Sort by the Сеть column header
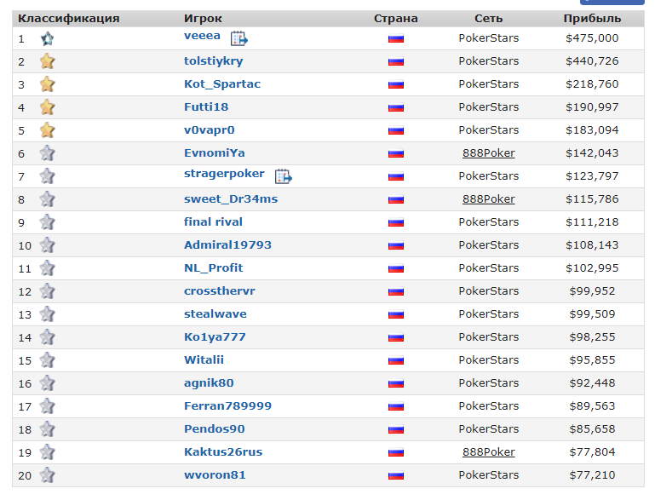This screenshot has width=655, height=500. tap(488, 19)
